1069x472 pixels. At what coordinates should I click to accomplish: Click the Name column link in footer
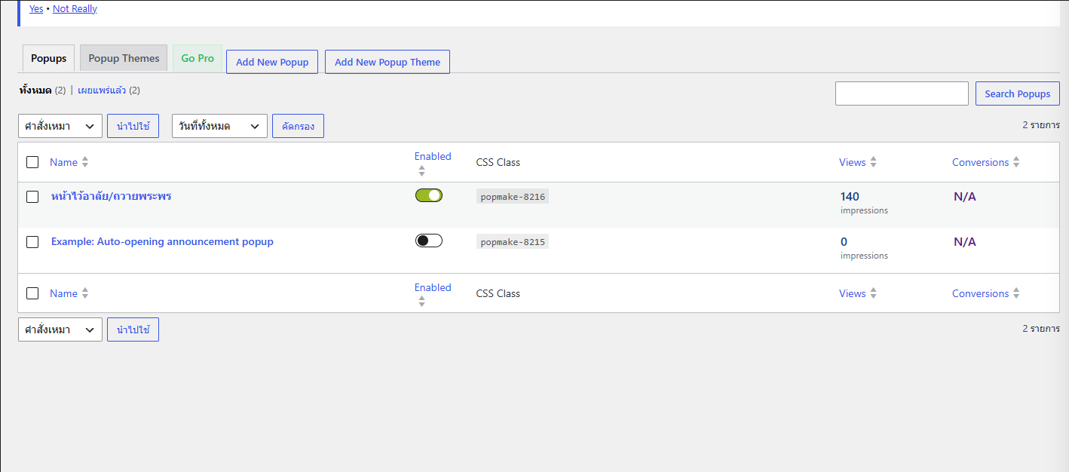[x=63, y=293]
